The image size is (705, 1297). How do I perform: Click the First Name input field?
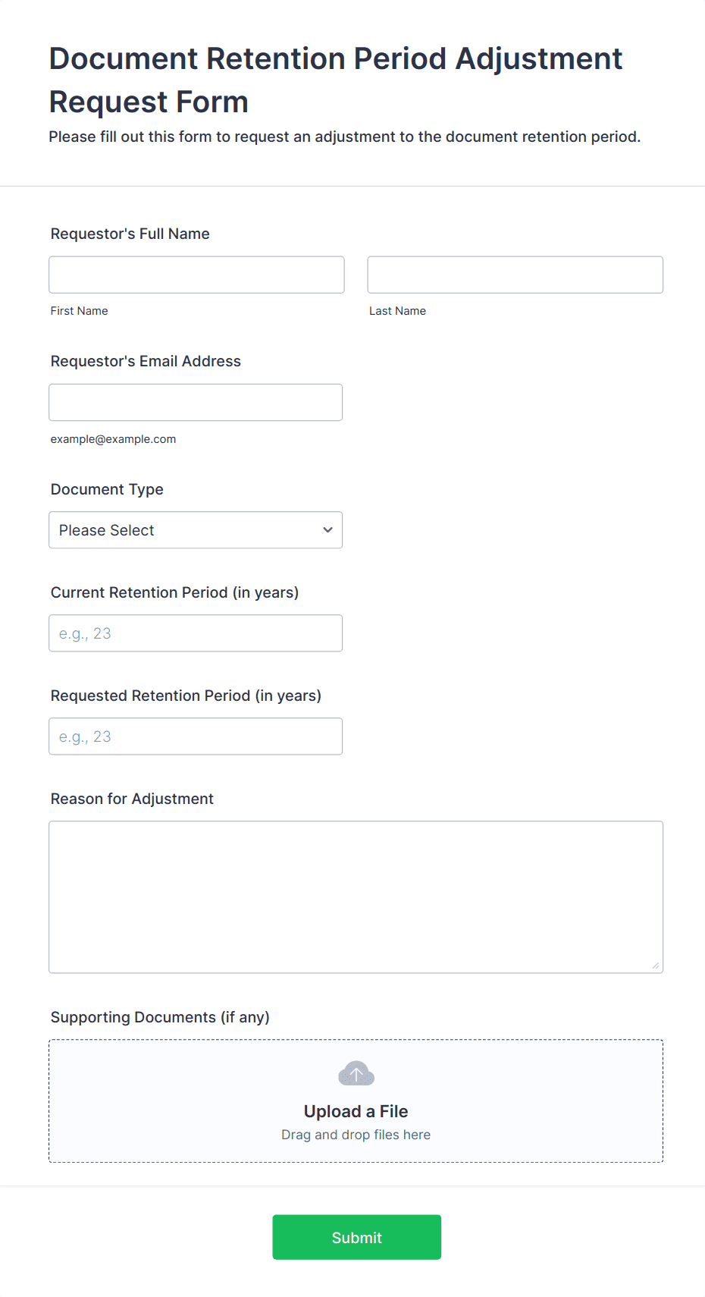pos(196,275)
